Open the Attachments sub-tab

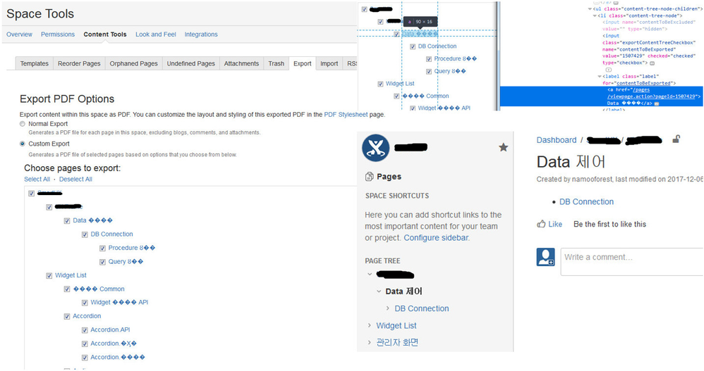pyautogui.click(x=241, y=63)
